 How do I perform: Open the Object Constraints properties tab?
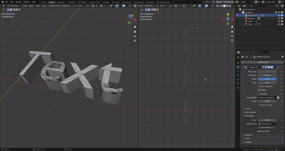point(238,79)
